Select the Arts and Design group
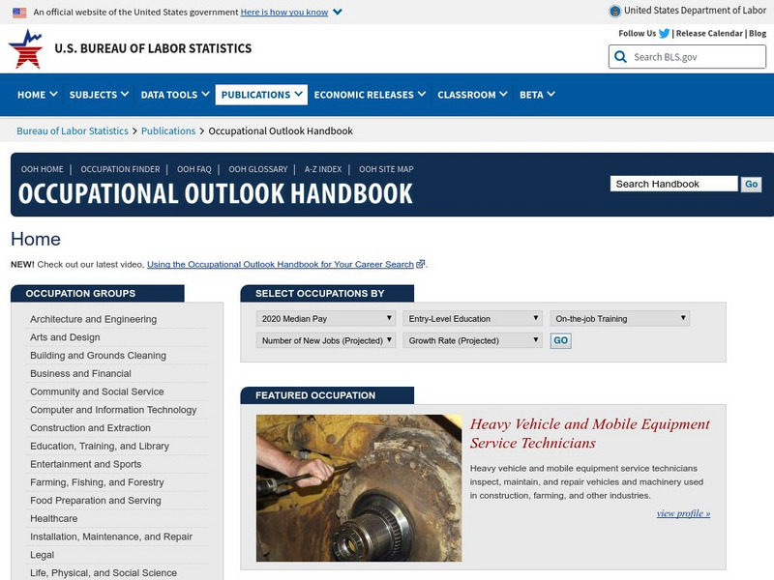Image resolution: width=774 pixels, height=580 pixels. (65, 337)
